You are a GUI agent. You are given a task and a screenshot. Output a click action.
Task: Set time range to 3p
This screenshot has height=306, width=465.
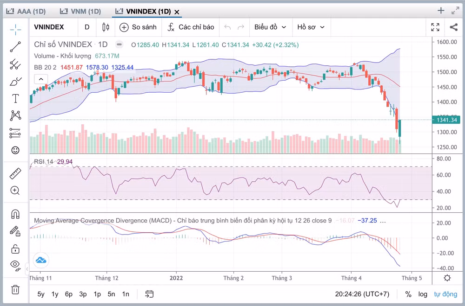(x=83, y=294)
